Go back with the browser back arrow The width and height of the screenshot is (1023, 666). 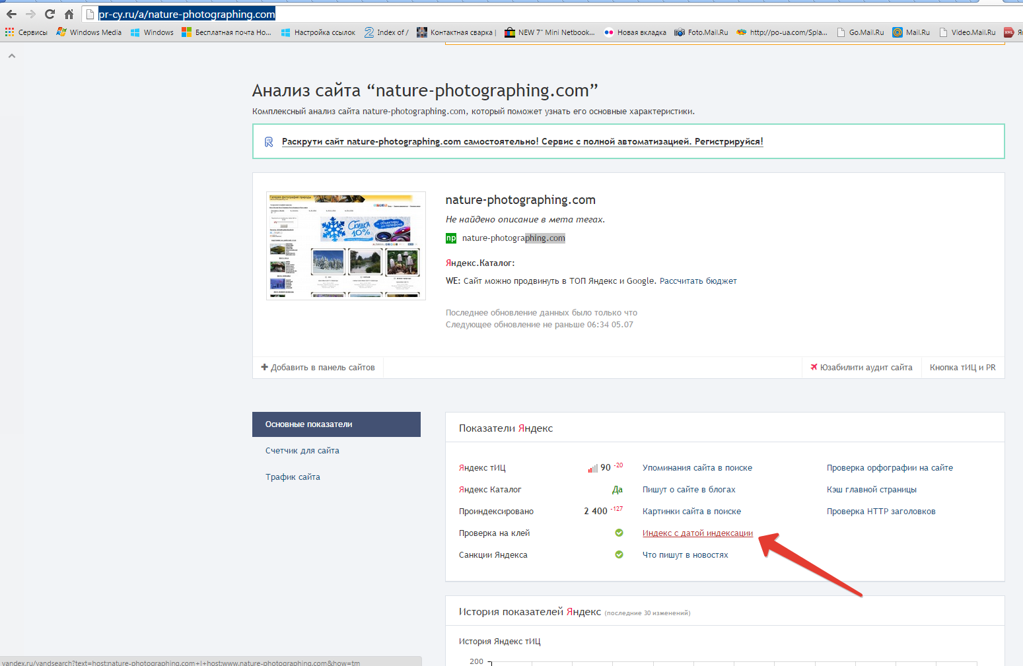pos(11,14)
